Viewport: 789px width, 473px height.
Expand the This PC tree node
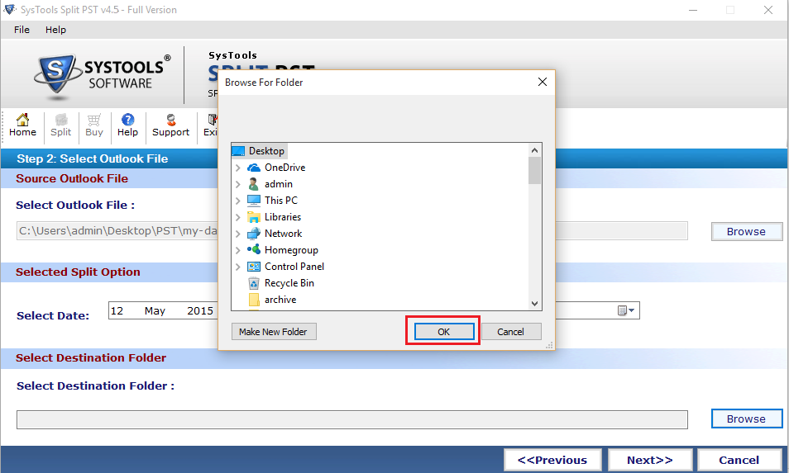point(238,201)
